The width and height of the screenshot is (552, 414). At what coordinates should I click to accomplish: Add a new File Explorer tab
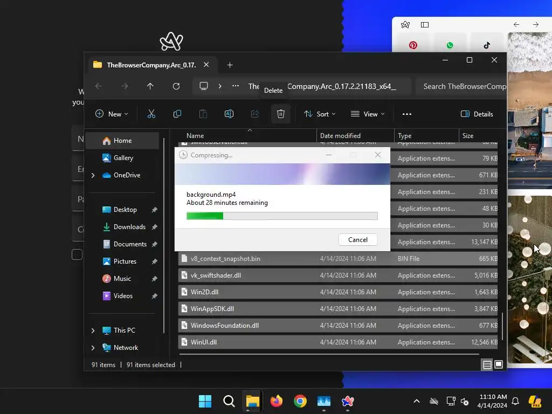pos(230,65)
